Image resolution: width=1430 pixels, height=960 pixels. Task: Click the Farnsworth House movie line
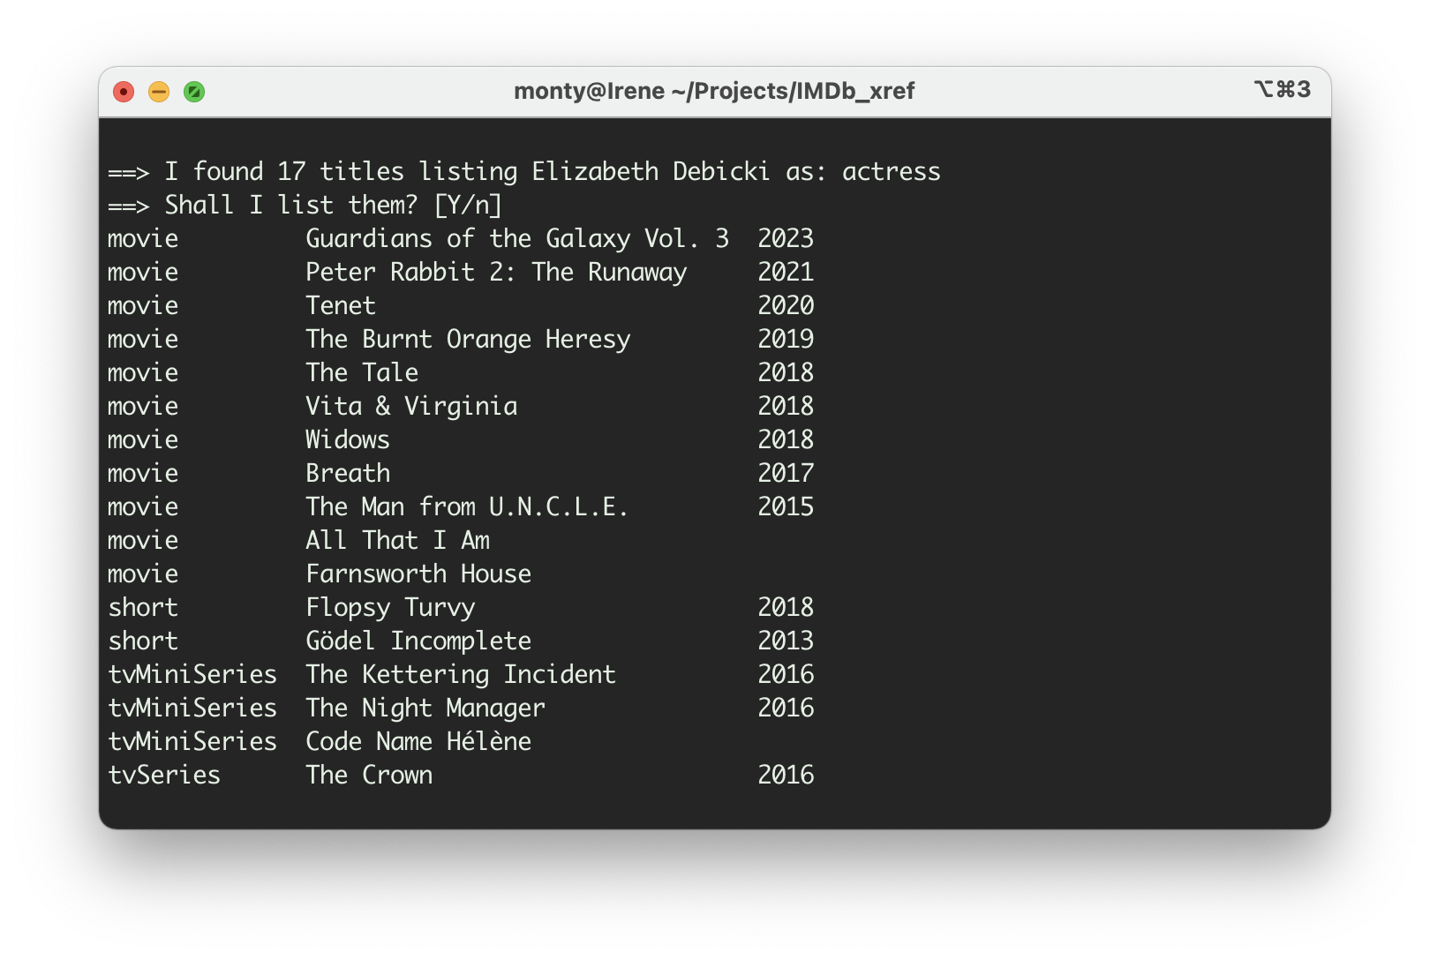click(418, 574)
